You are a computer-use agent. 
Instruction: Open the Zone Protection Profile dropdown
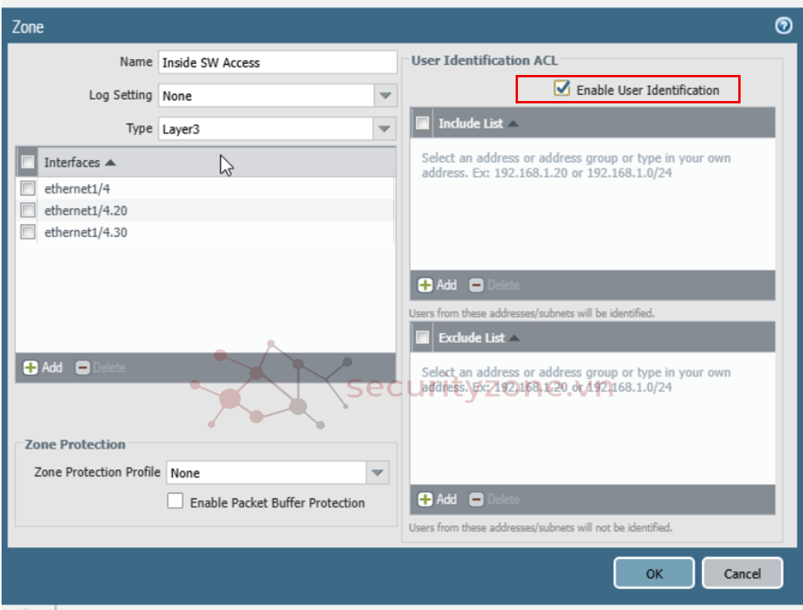tap(377, 473)
